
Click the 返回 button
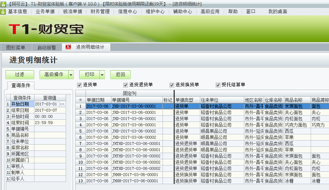pos(120,75)
